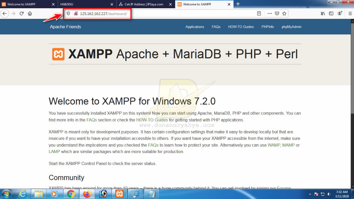Screen dimensions: 354x199
Task: Click the Apache Friends brand link
Action: [x=65, y=27]
